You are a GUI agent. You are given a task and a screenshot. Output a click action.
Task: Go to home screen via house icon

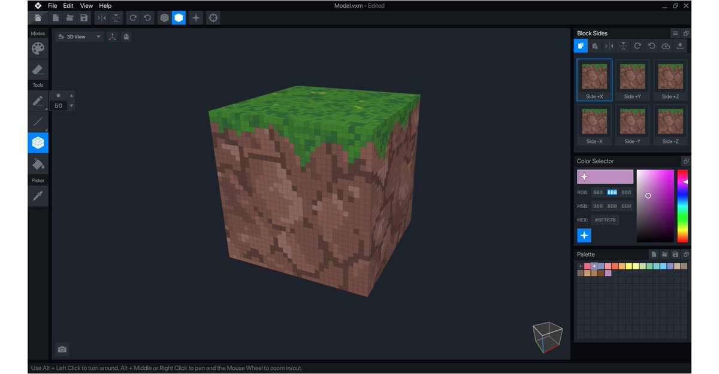pyautogui.click(x=38, y=18)
